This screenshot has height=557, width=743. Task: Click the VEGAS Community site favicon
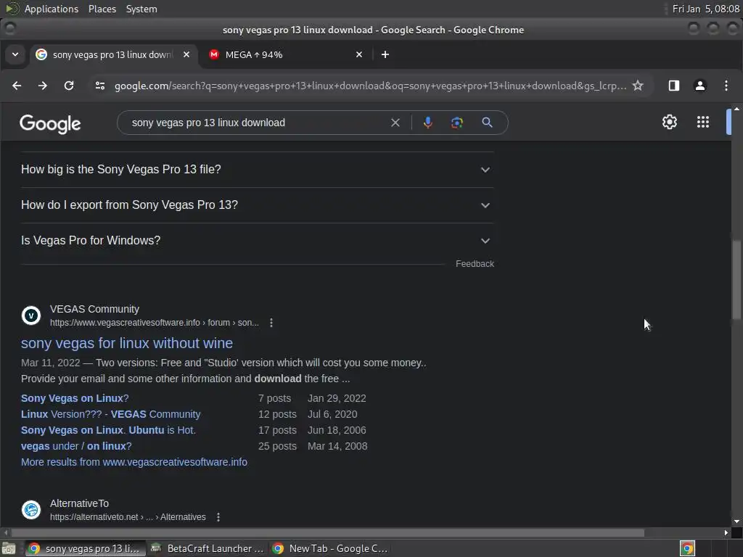pyautogui.click(x=31, y=315)
